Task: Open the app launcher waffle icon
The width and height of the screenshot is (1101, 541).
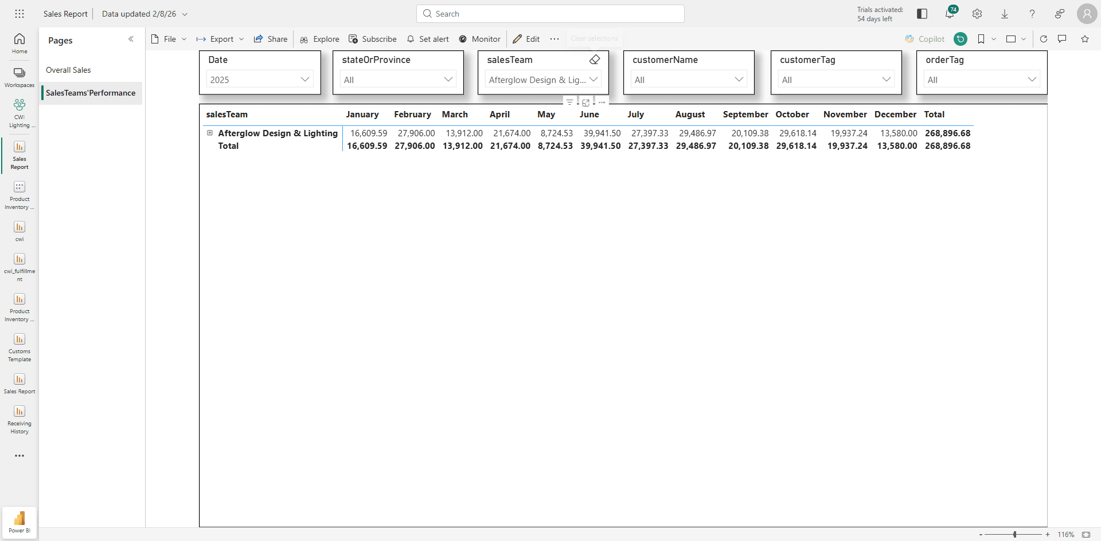Action: (x=19, y=14)
